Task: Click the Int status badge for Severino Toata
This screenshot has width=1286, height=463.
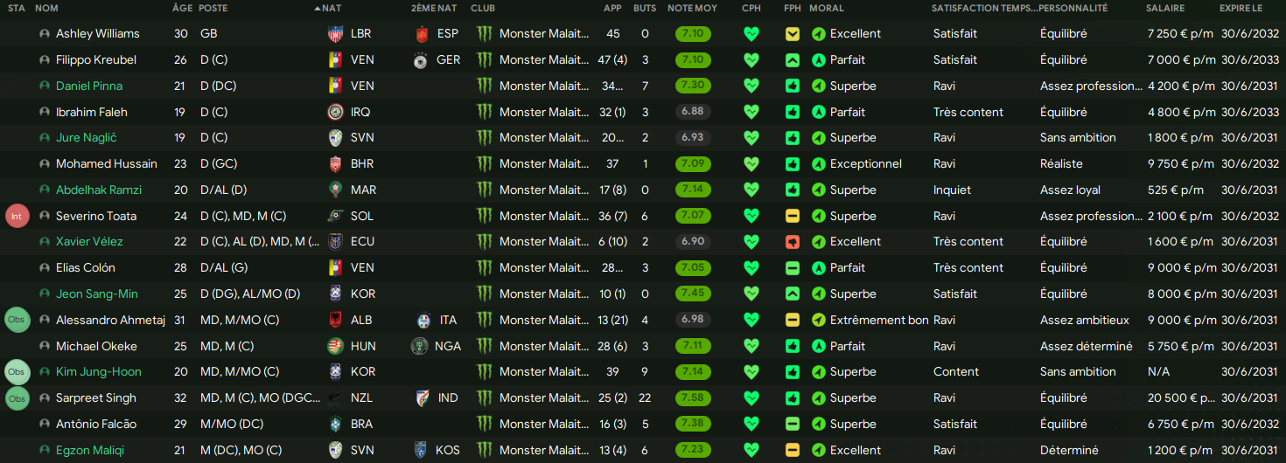Action: [17, 216]
